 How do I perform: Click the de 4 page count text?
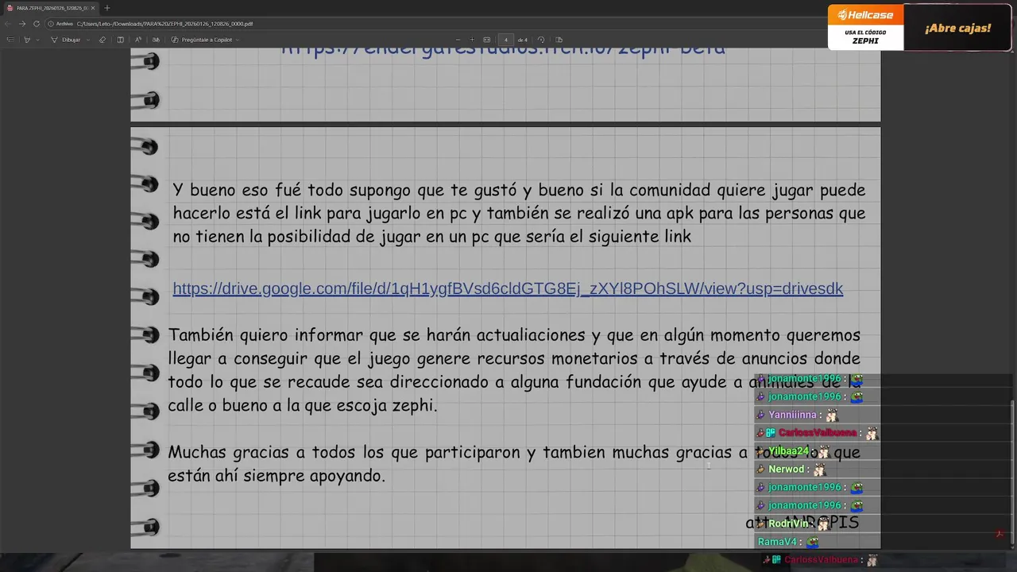coord(523,40)
